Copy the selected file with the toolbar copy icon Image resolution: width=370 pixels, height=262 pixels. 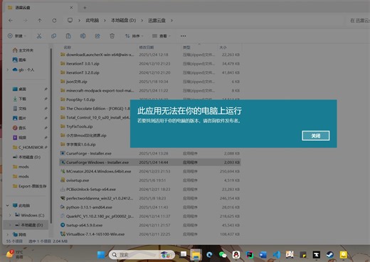pos(53,36)
